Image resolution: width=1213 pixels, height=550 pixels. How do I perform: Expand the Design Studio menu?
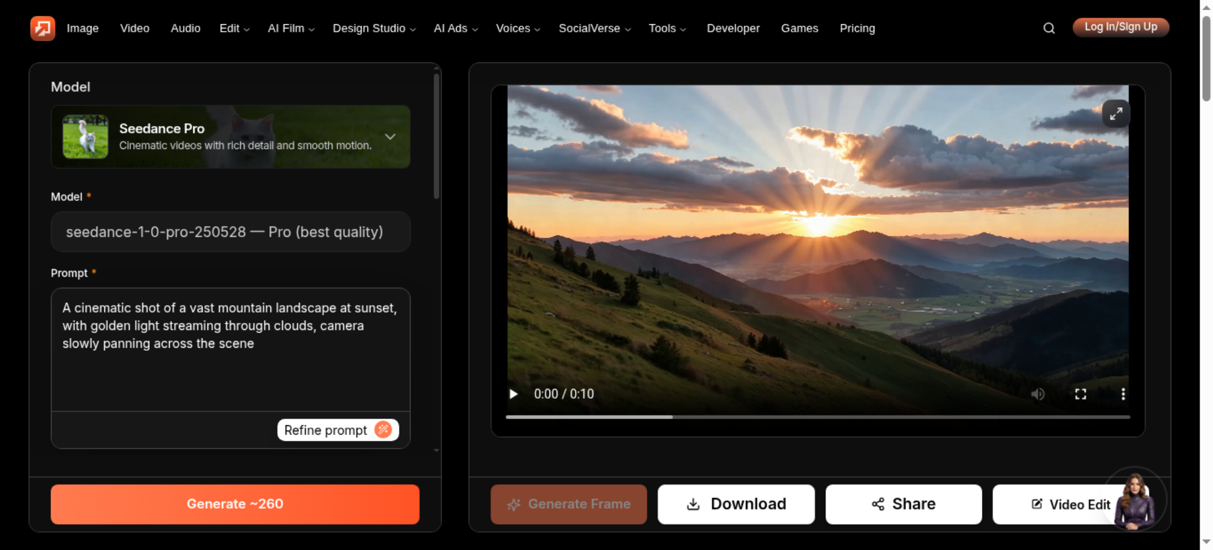pos(374,28)
